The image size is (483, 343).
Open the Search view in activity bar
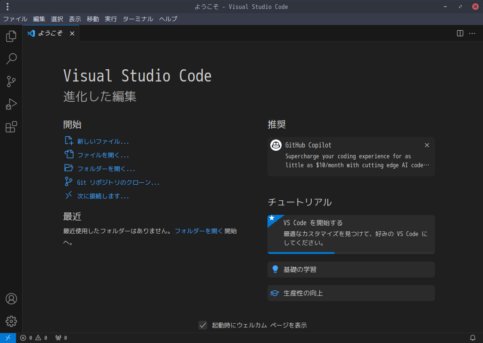tap(11, 59)
